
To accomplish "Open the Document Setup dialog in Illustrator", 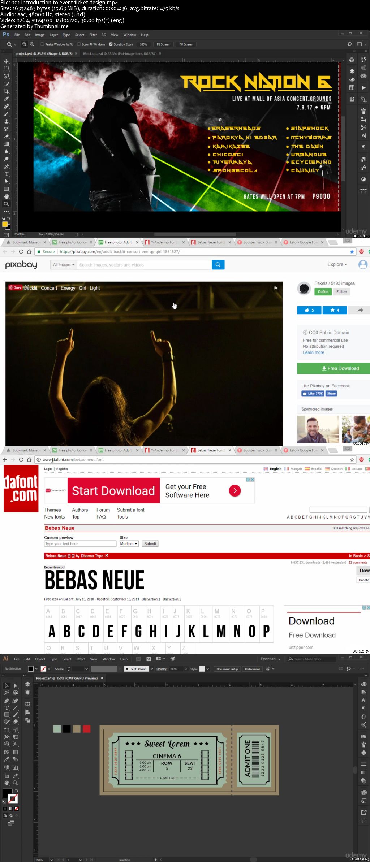I will click(x=227, y=669).
